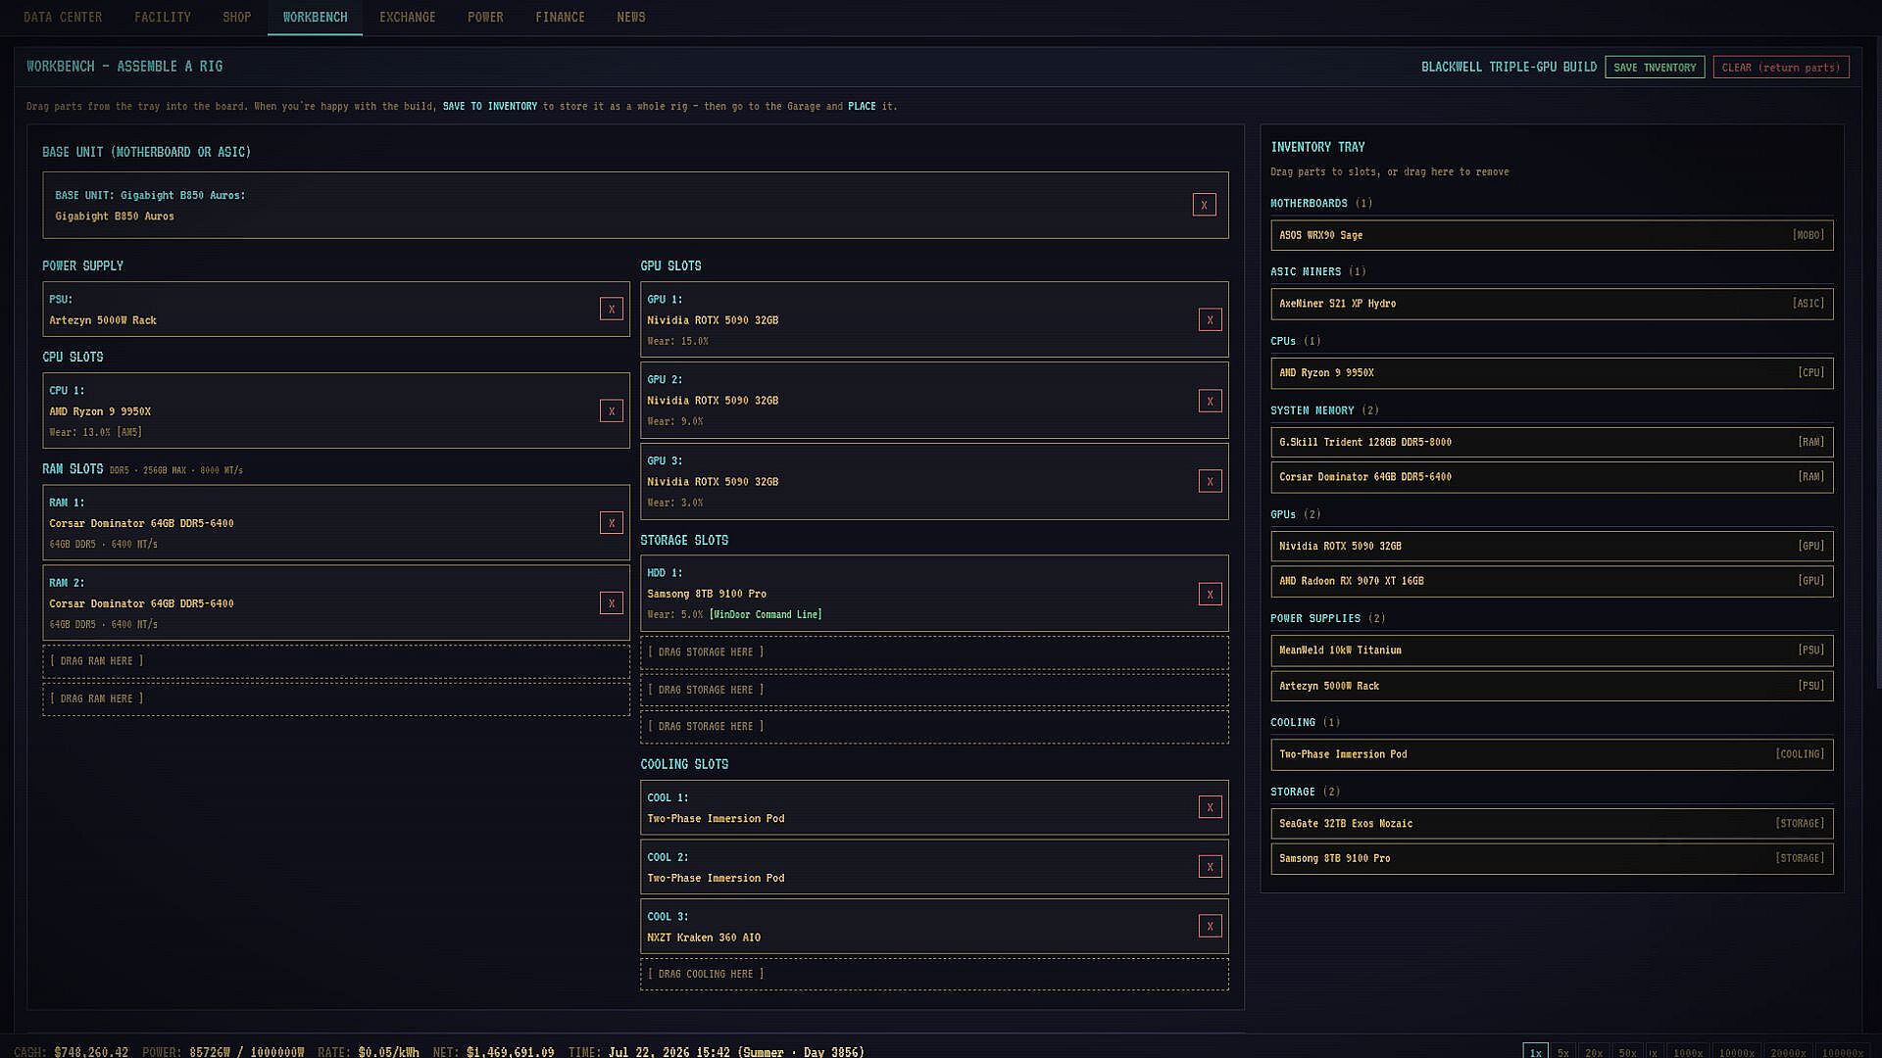
Task: Select Samsong 8TB 9100 Pro in the tray
Action: 1552,858
